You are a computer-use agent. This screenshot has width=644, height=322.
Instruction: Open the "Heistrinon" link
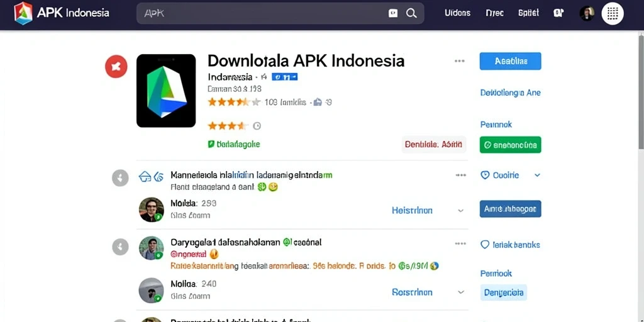pyautogui.click(x=412, y=210)
